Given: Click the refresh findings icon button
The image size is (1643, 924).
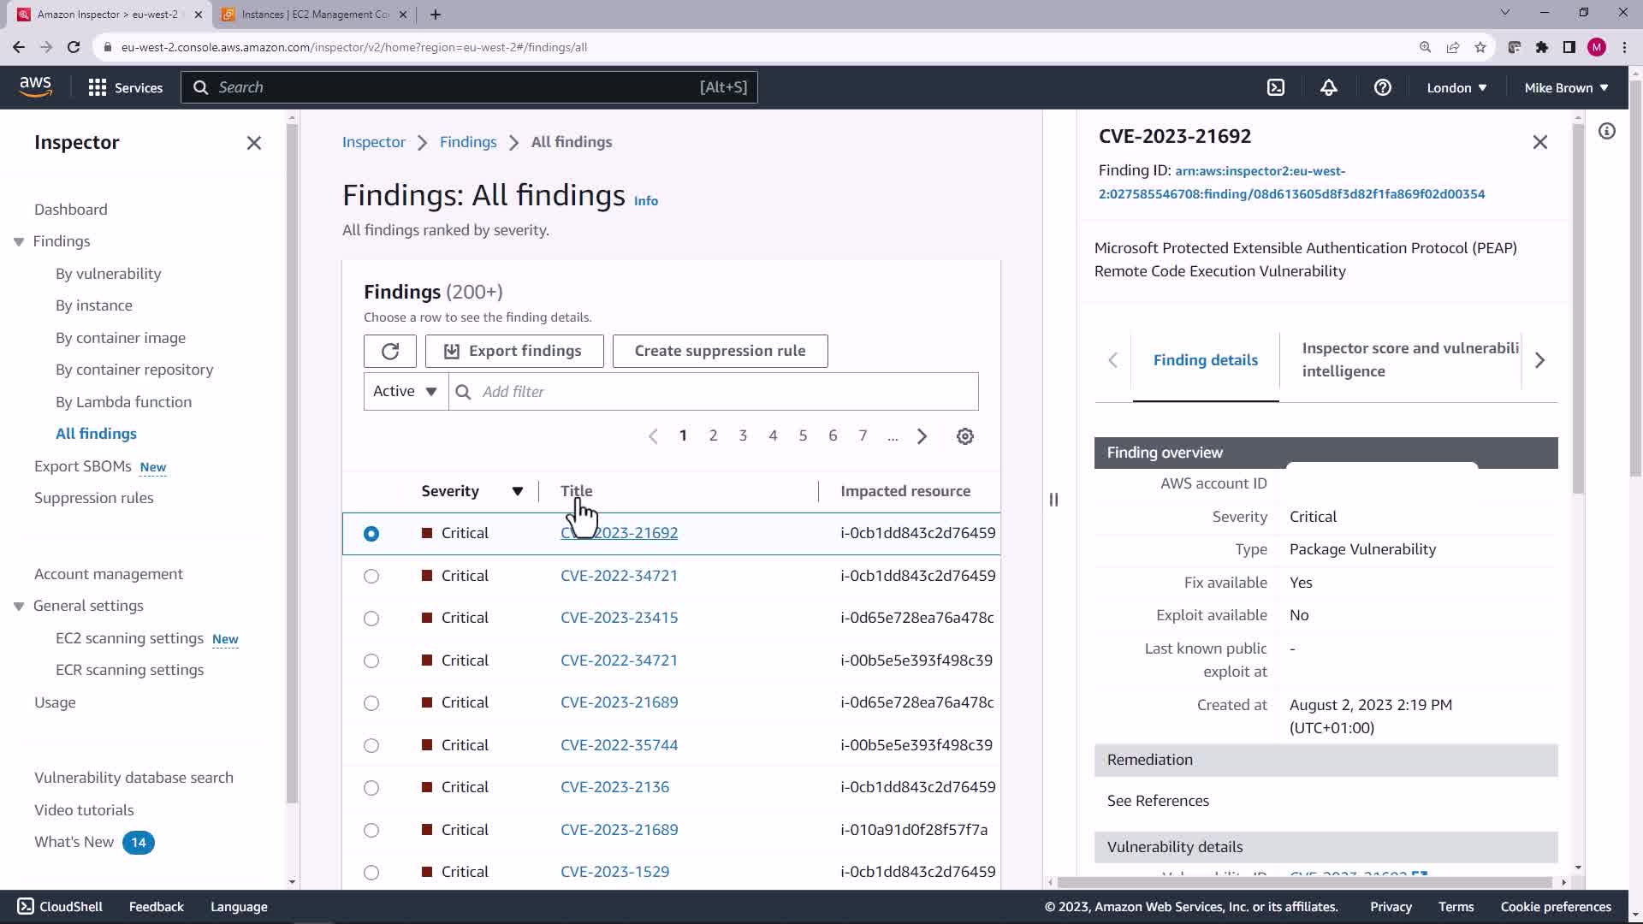Looking at the screenshot, I should point(390,351).
